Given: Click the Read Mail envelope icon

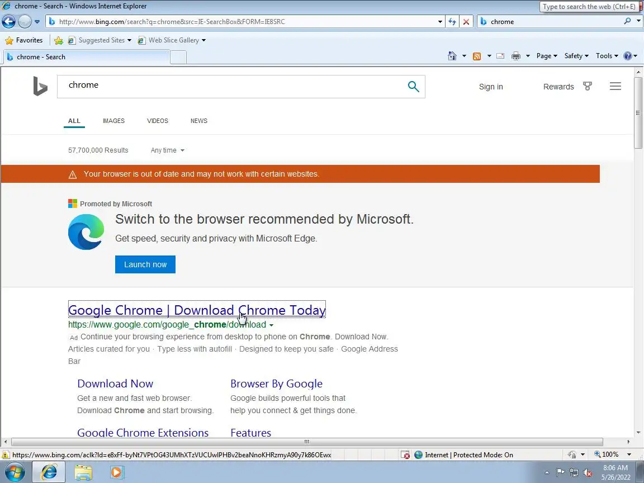Looking at the screenshot, I should (x=500, y=56).
